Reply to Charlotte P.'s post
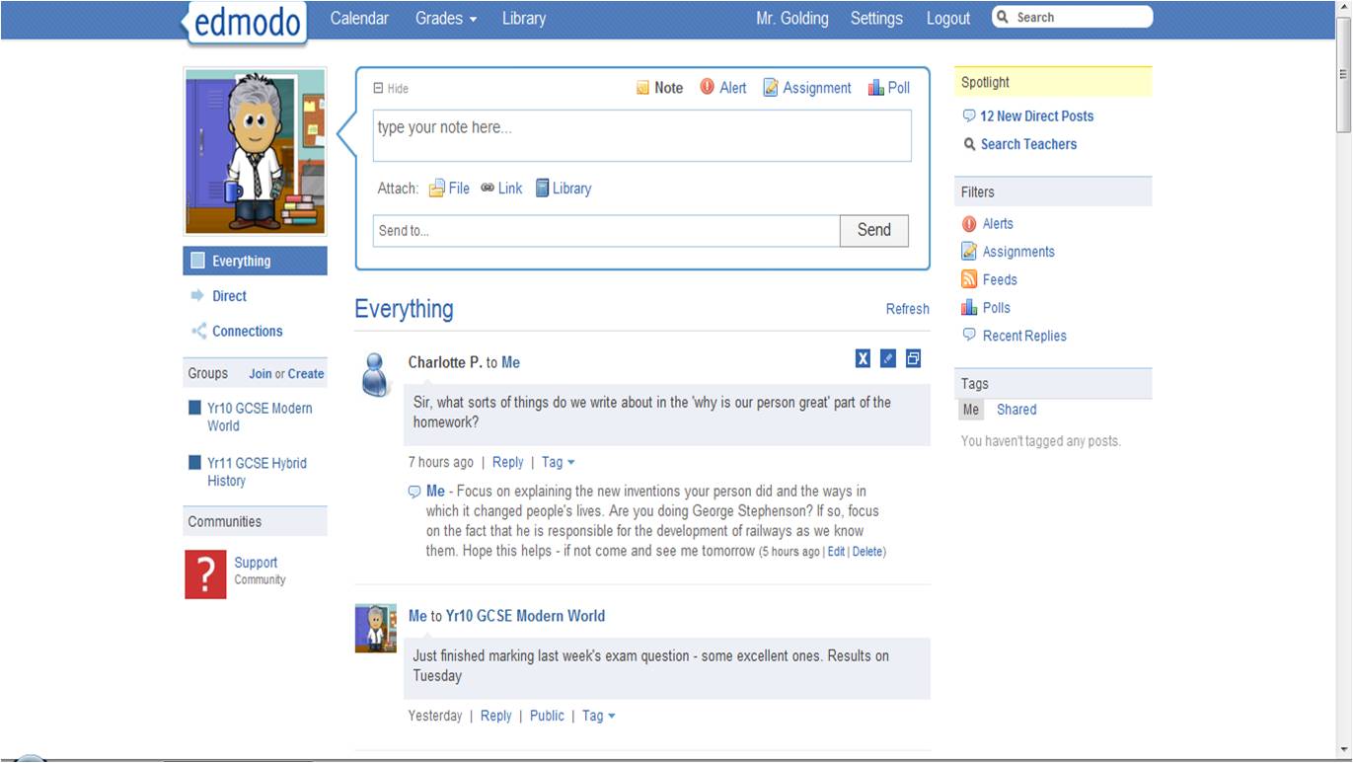The image size is (1353, 763). click(x=508, y=462)
